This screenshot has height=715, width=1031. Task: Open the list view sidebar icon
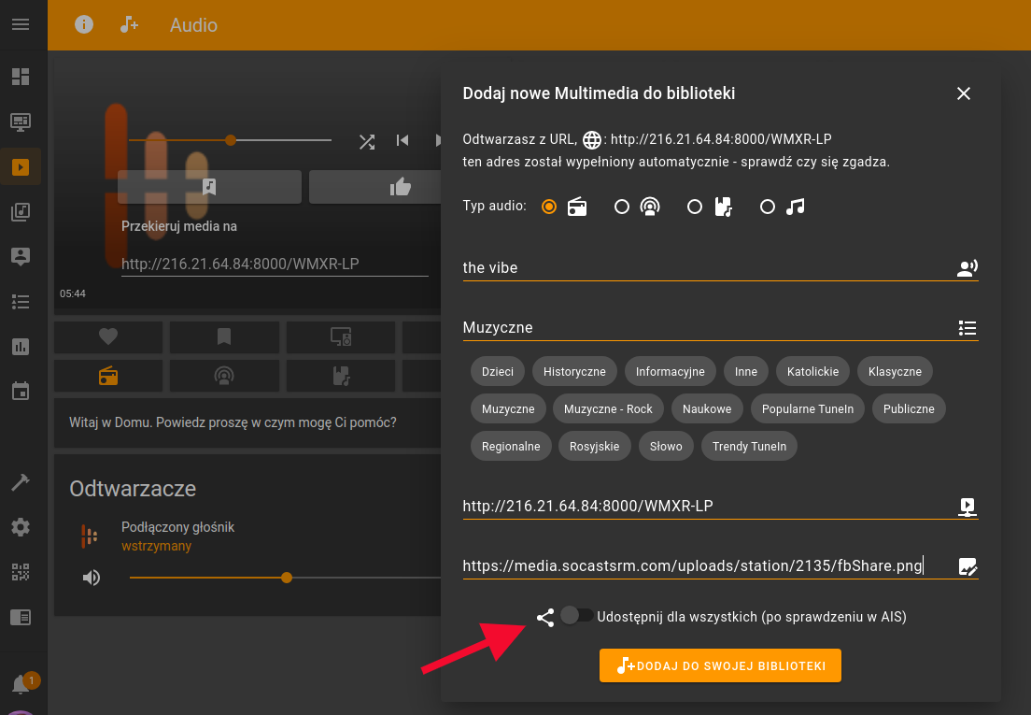[x=21, y=302]
